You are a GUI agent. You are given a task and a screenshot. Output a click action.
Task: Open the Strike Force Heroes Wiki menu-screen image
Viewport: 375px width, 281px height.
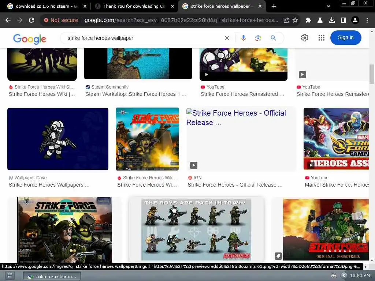tap(147, 139)
